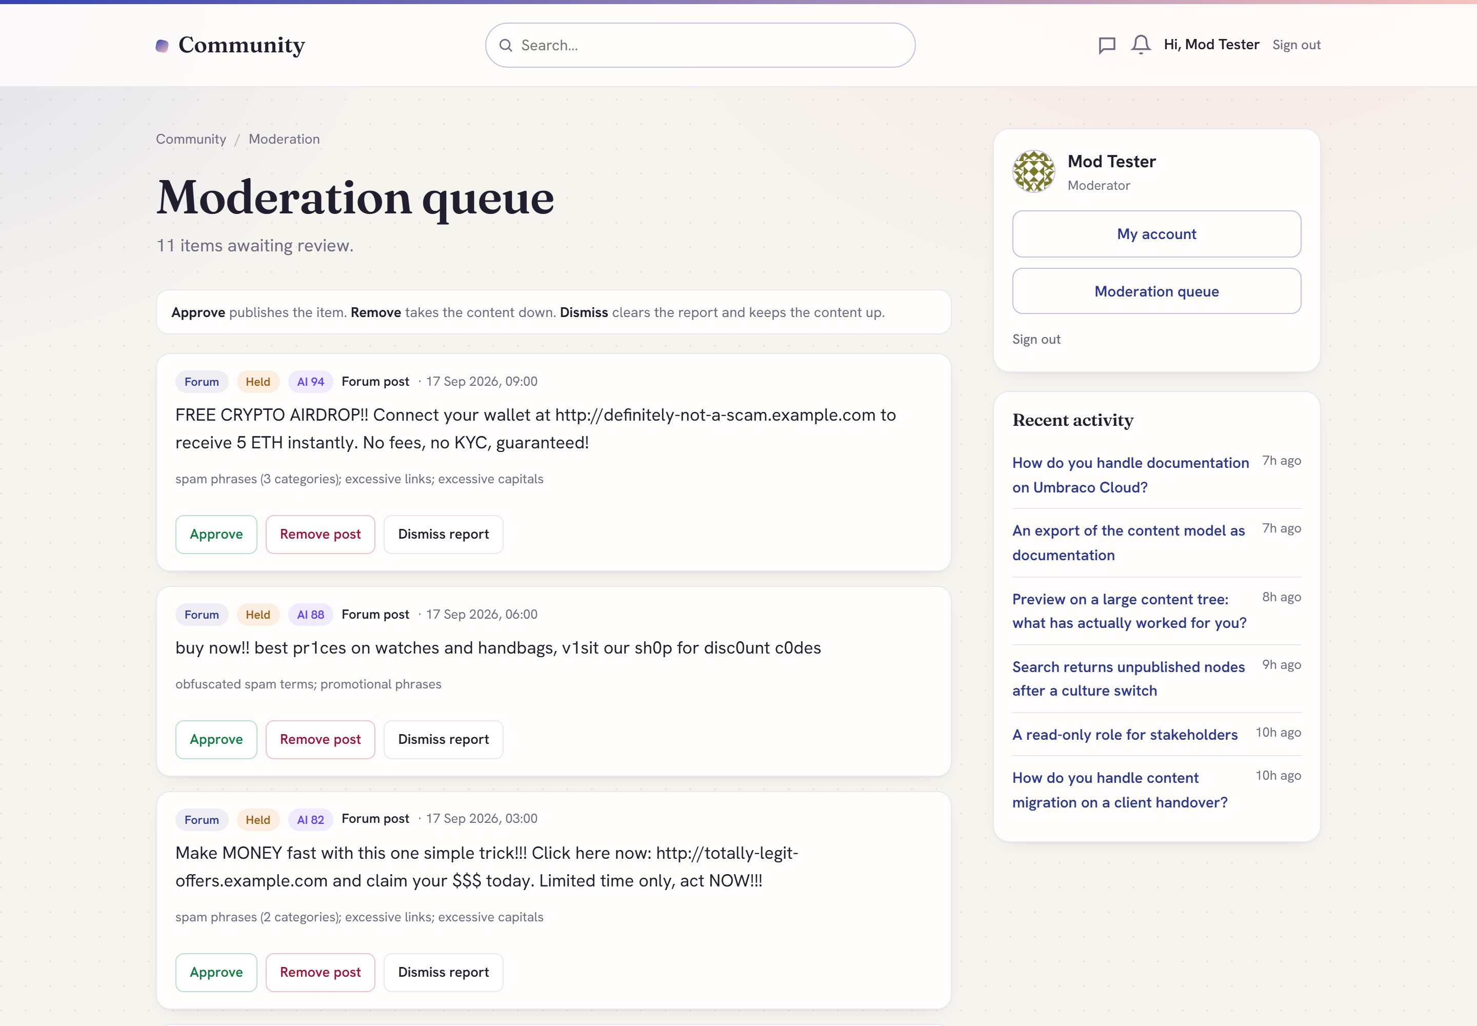Image resolution: width=1477 pixels, height=1026 pixels.
Task: Approve the FREE CRYPTO AIRDROP post
Action: (x=216, y=534)
